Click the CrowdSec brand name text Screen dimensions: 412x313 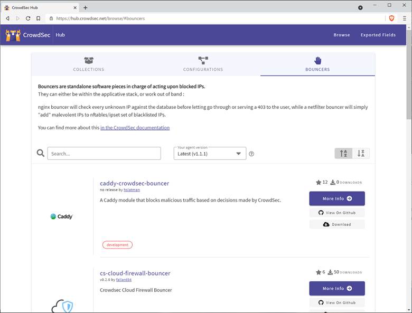[36, 35]
